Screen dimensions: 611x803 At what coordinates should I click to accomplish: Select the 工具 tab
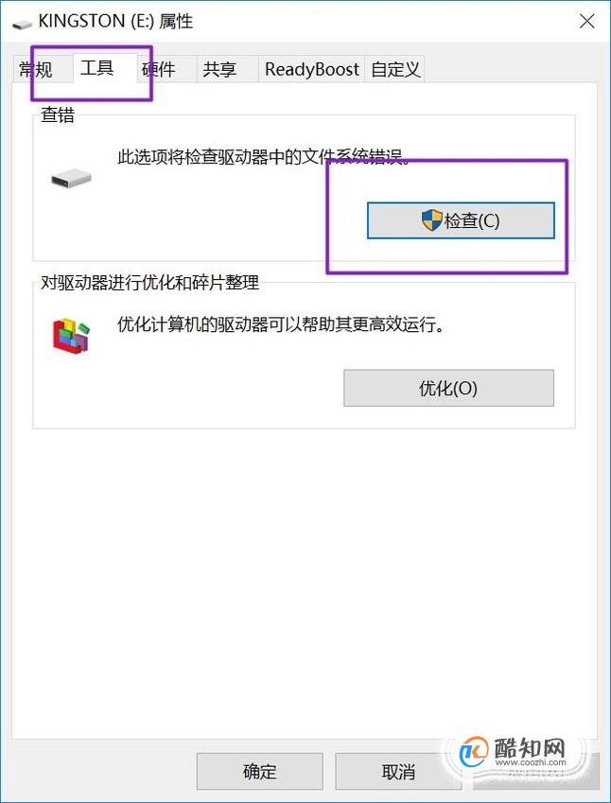(x=96, y=68)
